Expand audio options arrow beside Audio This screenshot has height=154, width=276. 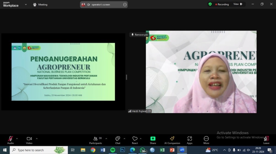[17, 139]
